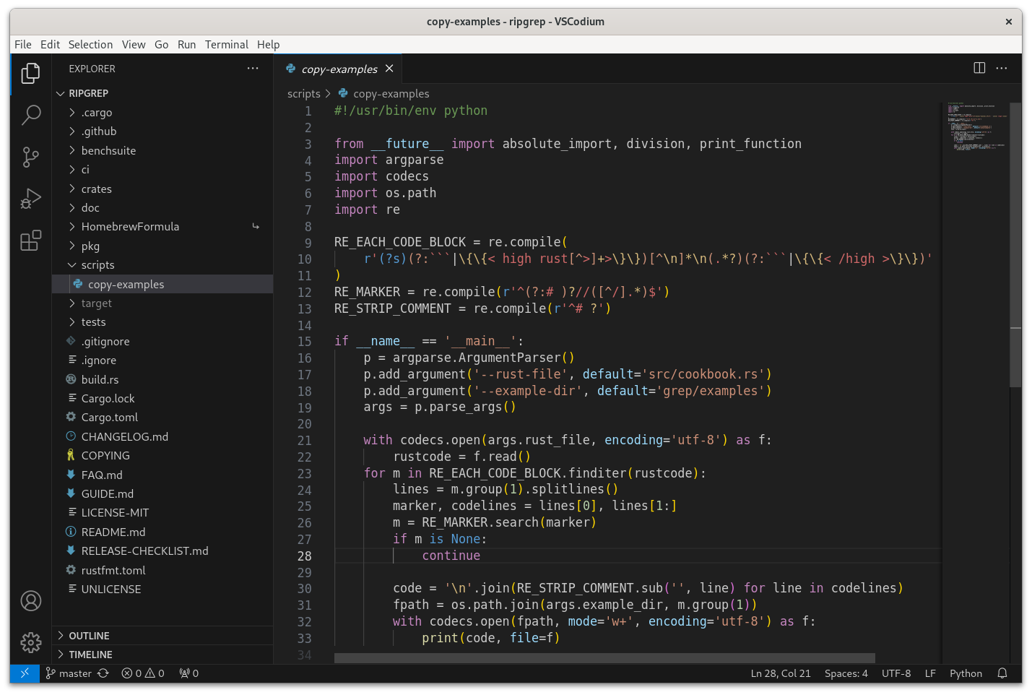Expand the target folder

162,303
